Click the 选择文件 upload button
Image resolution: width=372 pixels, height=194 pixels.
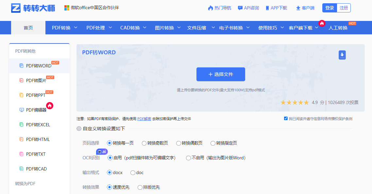221,74
